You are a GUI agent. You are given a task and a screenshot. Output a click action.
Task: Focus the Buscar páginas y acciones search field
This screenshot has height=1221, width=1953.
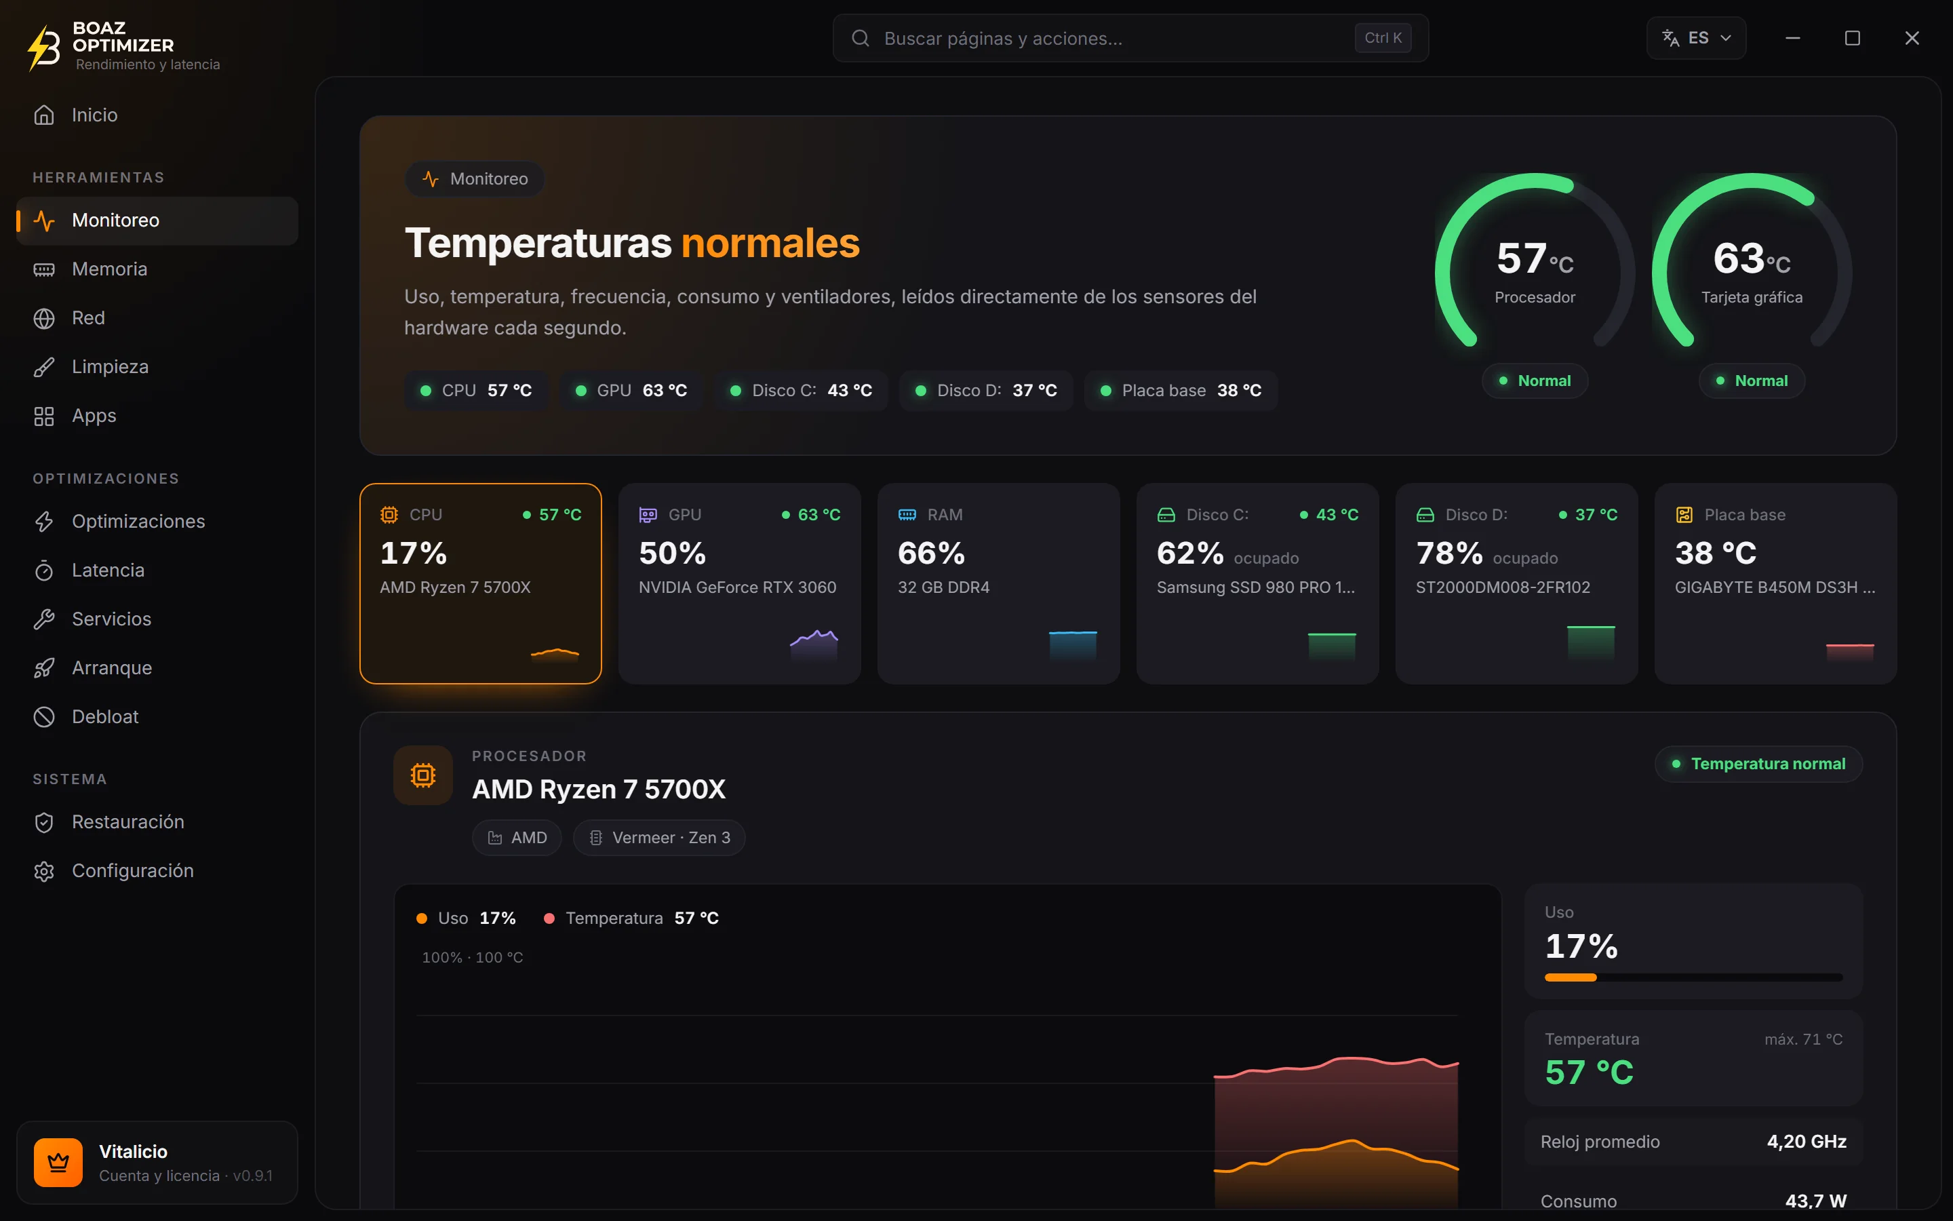(1130, 38)
